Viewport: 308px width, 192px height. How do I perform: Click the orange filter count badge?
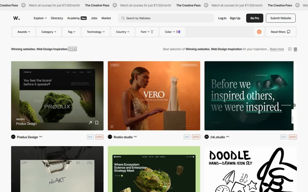coord(259,32)
